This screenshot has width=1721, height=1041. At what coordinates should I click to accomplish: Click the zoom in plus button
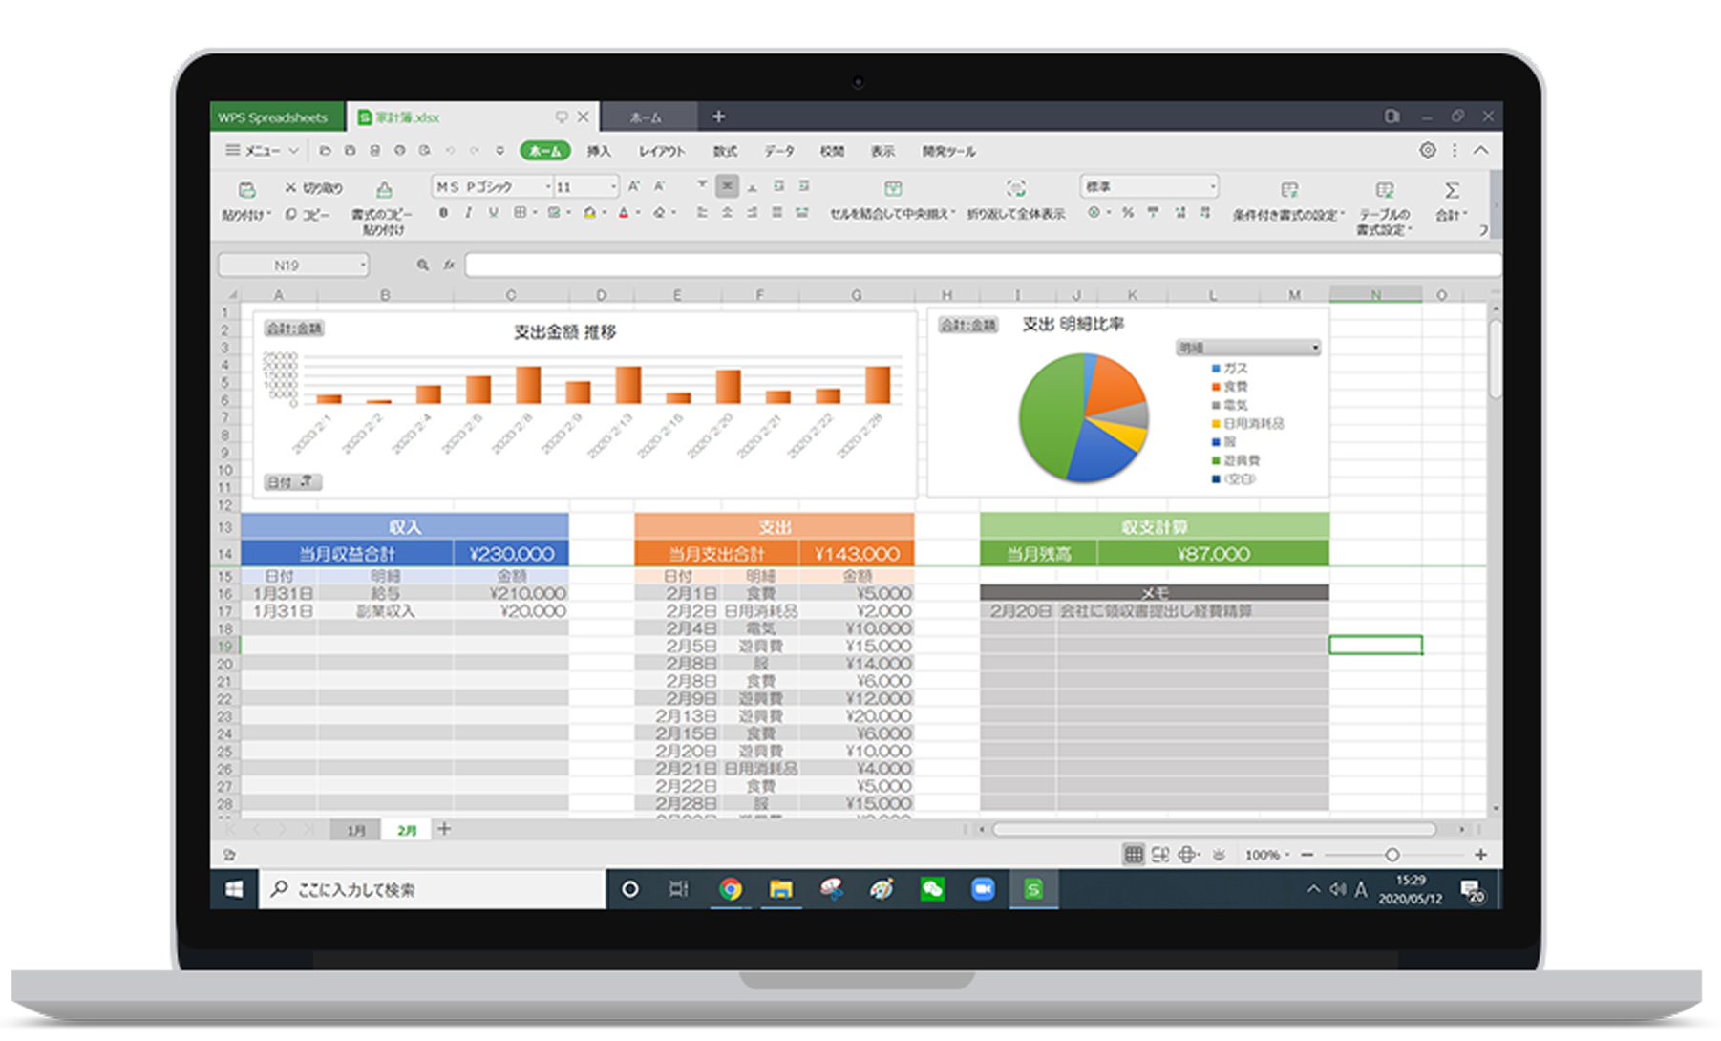pos(1480,855)
